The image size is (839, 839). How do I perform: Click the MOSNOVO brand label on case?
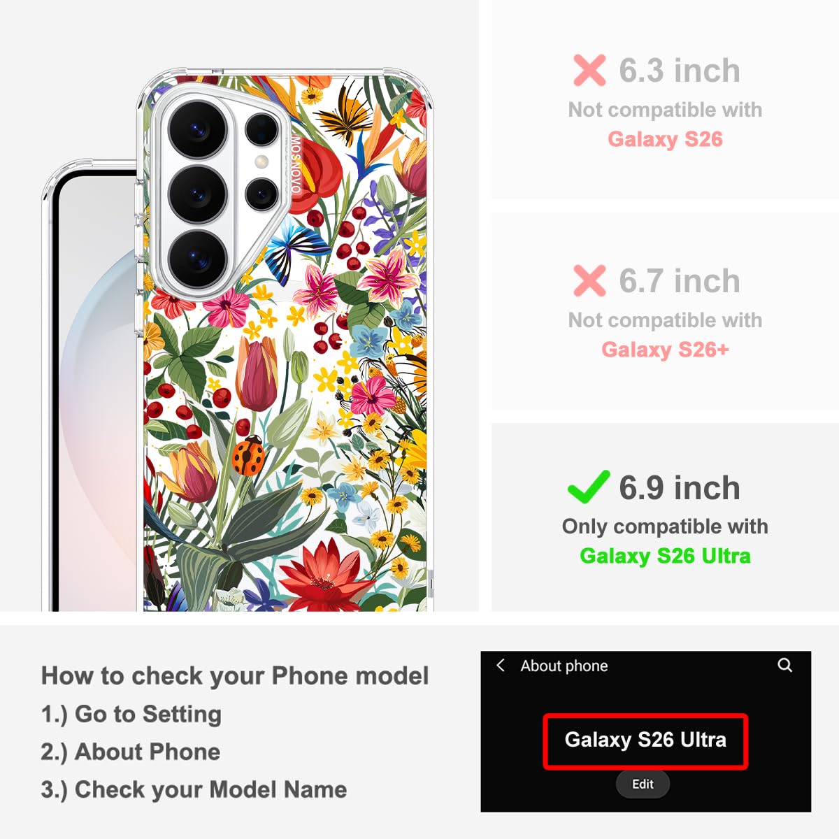(x=296, y=164)
